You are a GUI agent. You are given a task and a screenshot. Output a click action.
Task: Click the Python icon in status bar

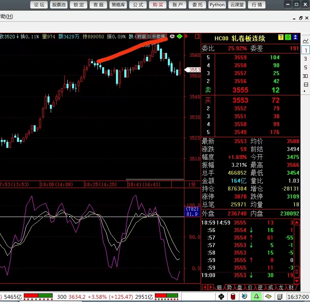222,296
